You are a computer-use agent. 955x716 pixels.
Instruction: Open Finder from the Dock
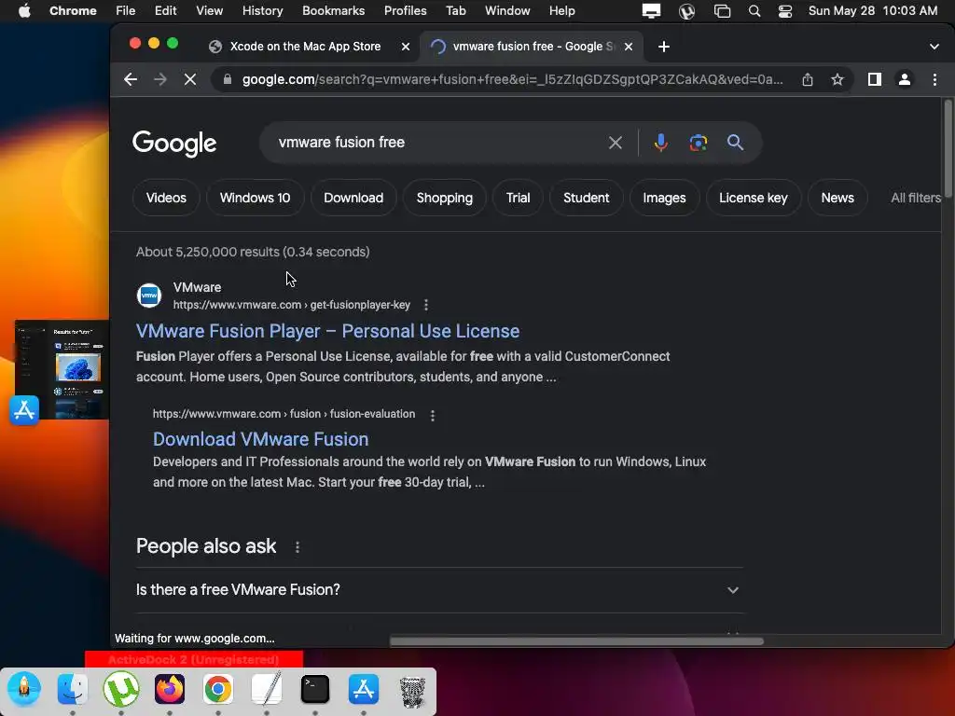click(x=72, y=689)
